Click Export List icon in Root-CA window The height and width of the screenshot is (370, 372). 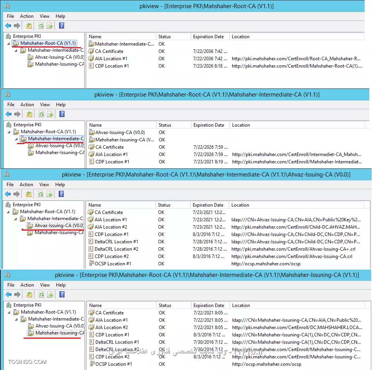(50, 25)
